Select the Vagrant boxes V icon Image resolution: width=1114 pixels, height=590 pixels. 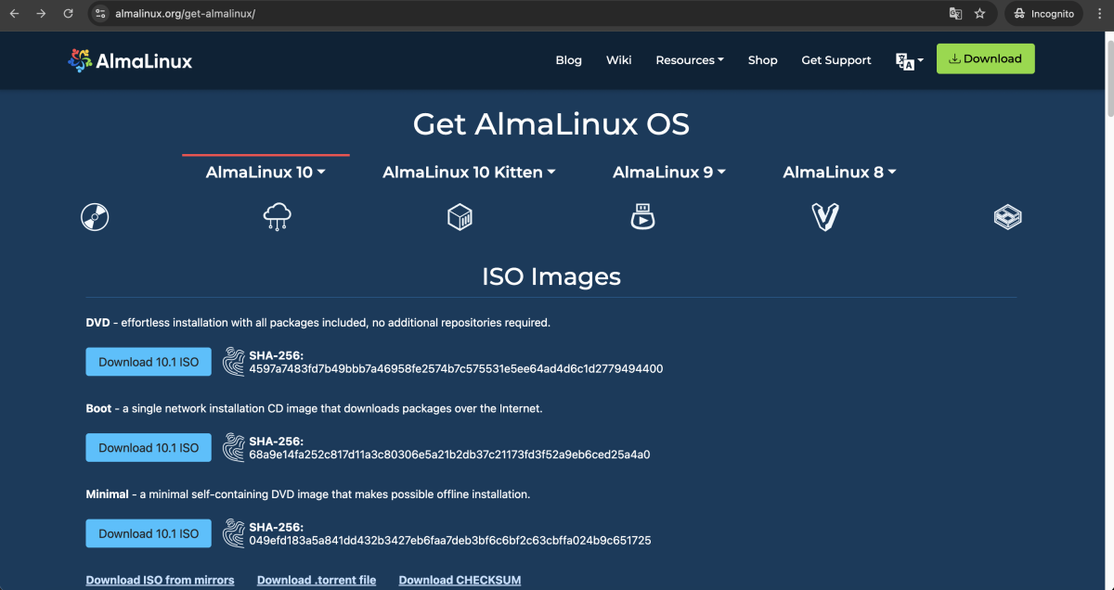click(825, 217)
